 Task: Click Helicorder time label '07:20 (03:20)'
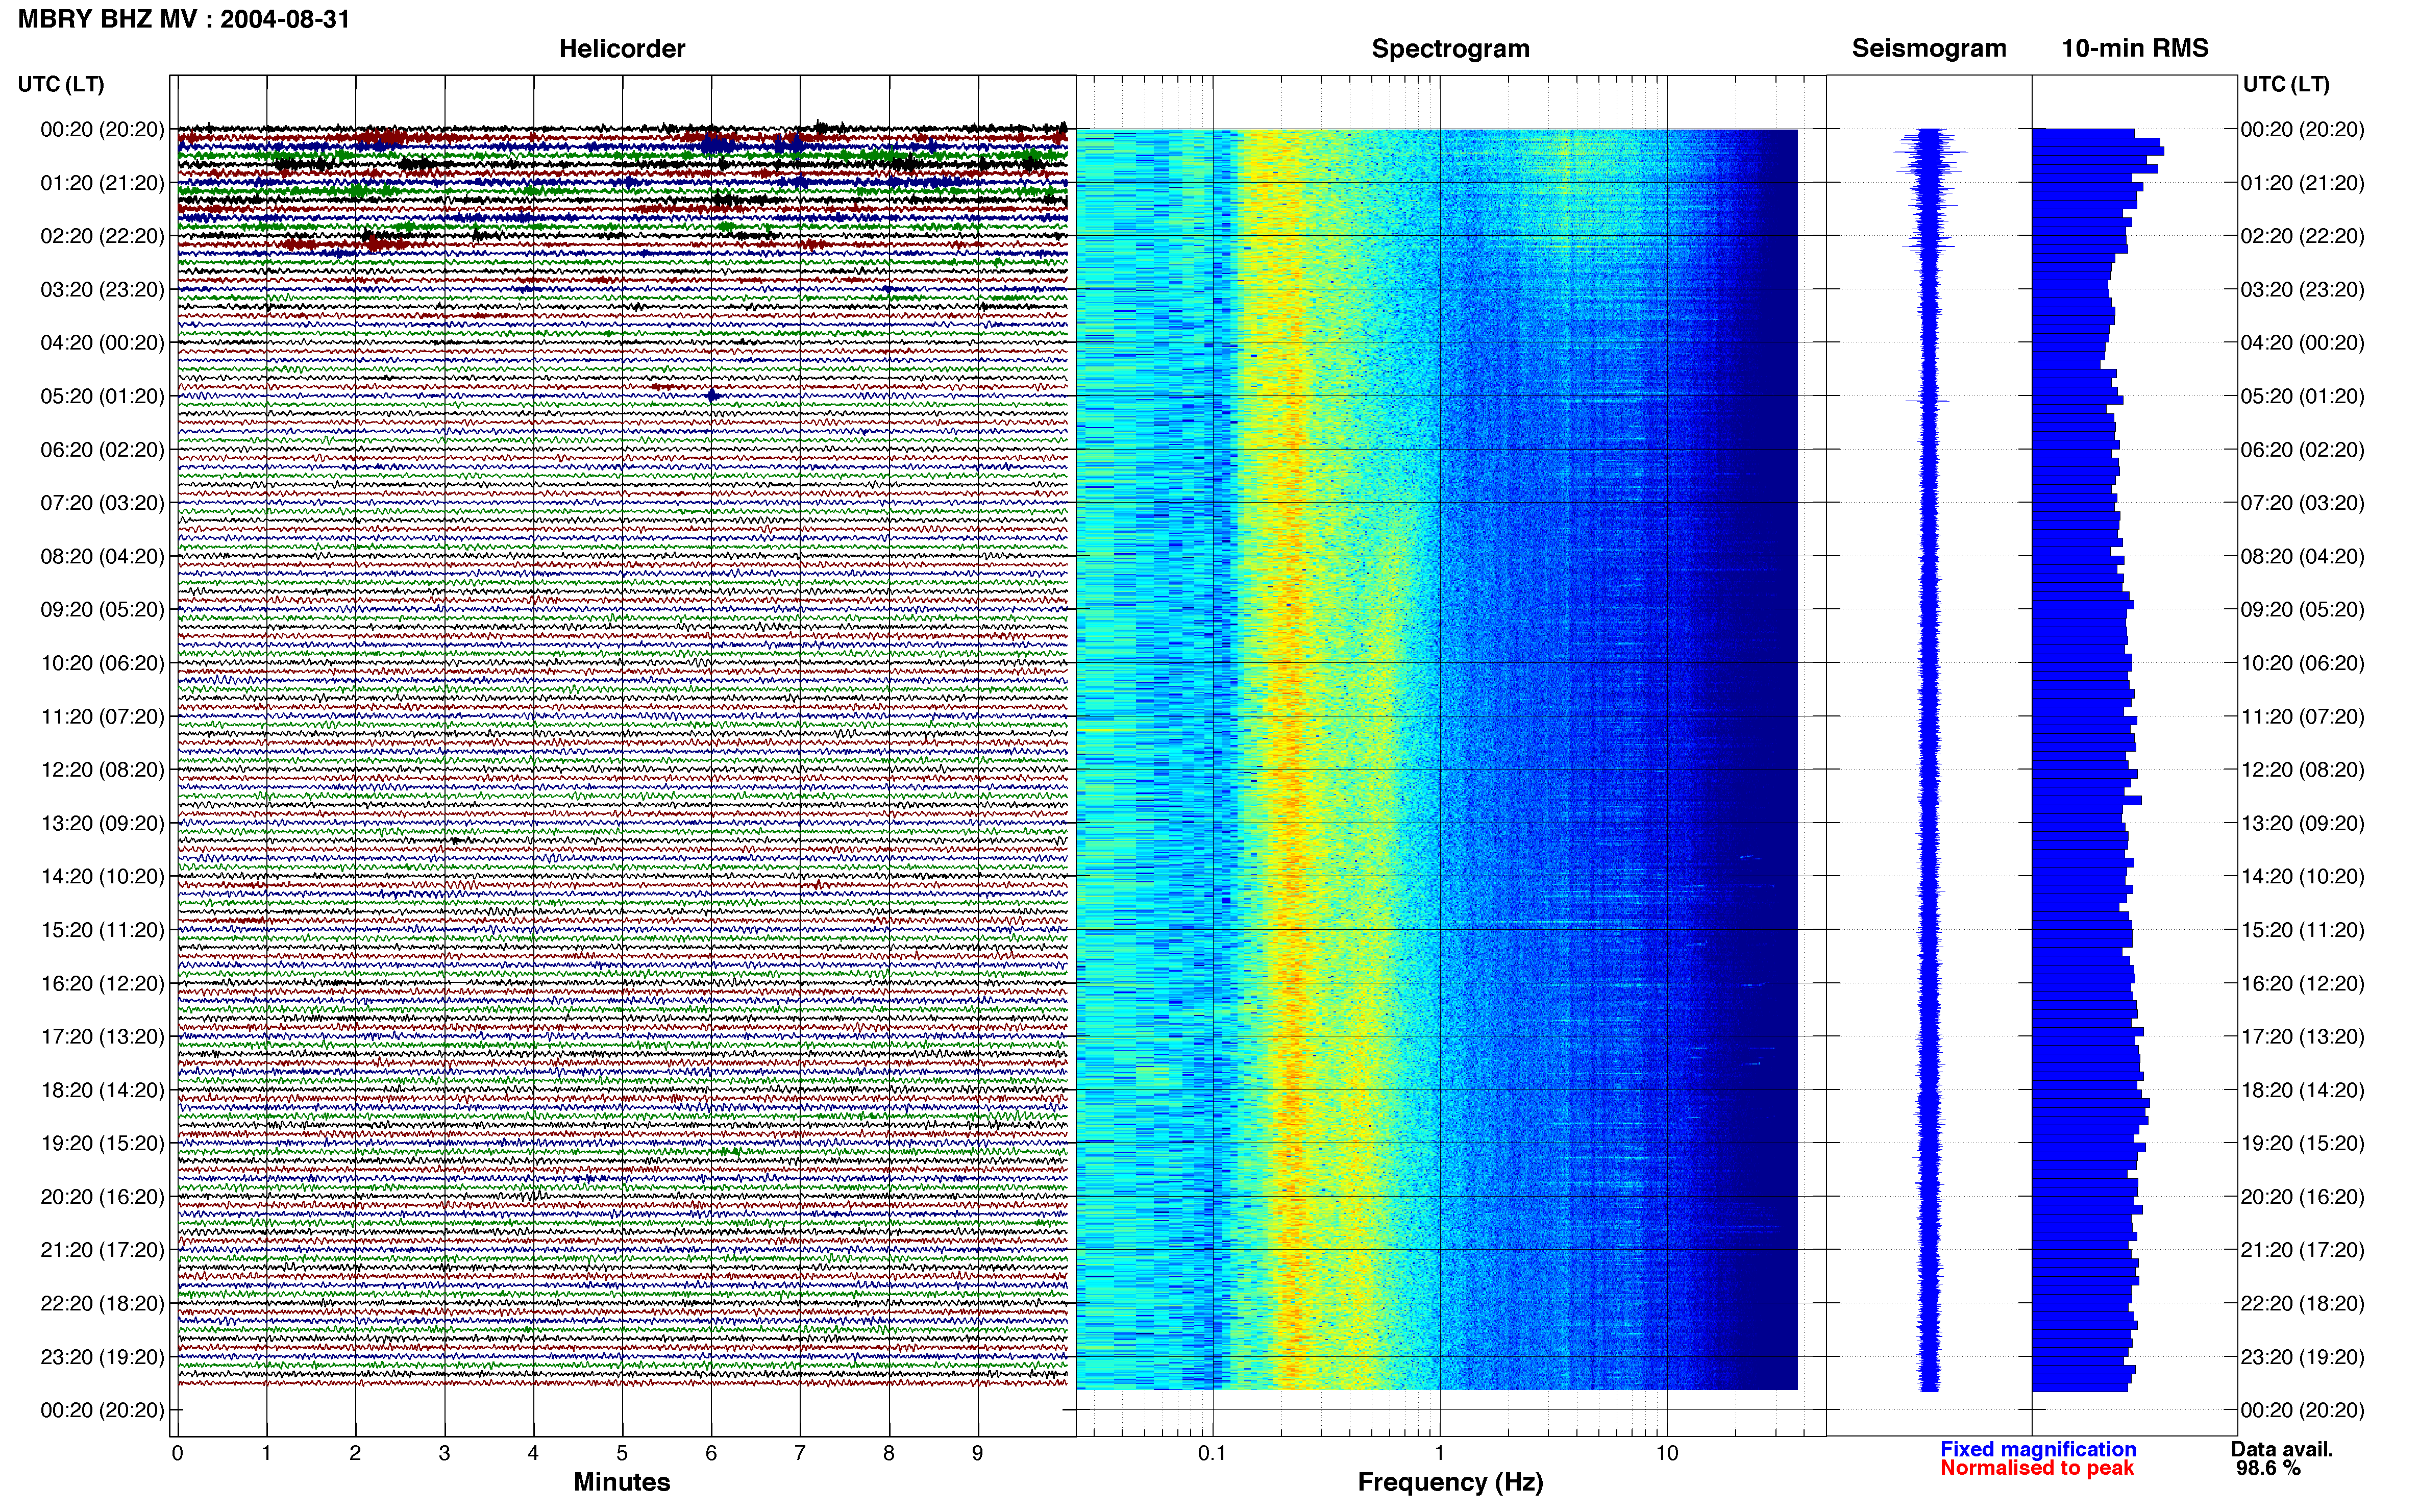coord(102,503)
